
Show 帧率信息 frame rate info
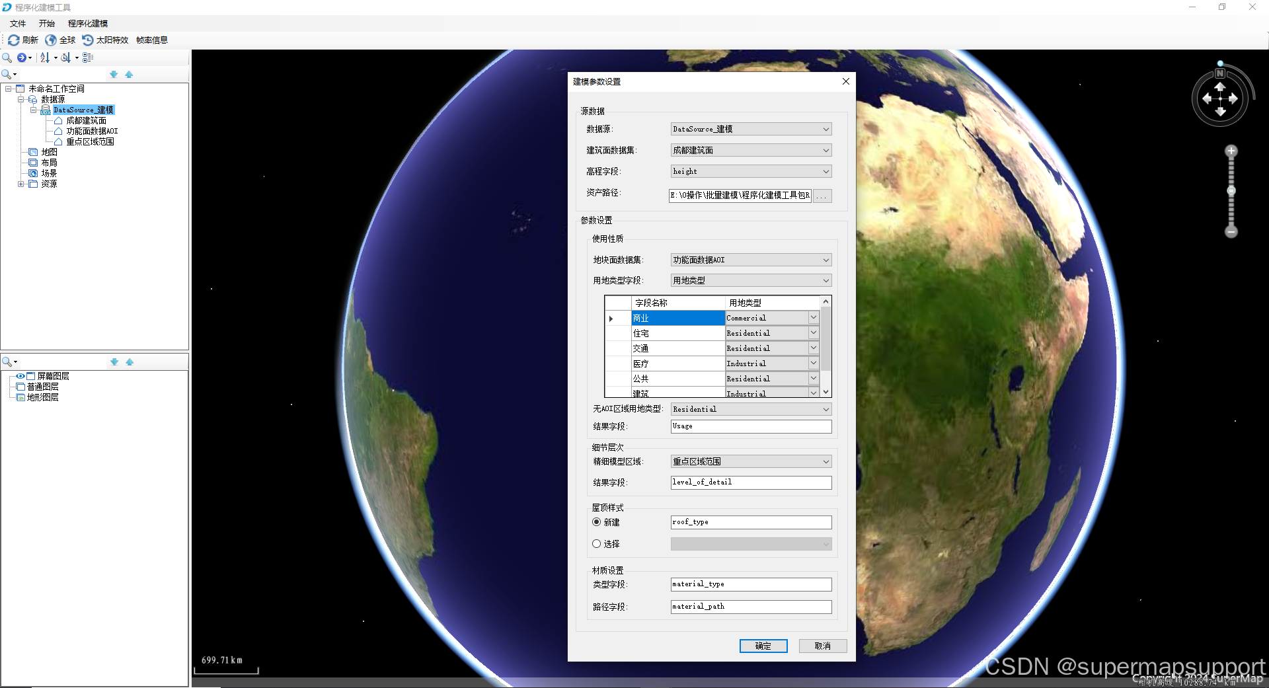coord(152,40)
